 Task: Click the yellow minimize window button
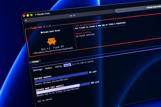click(x=28, y=15)
